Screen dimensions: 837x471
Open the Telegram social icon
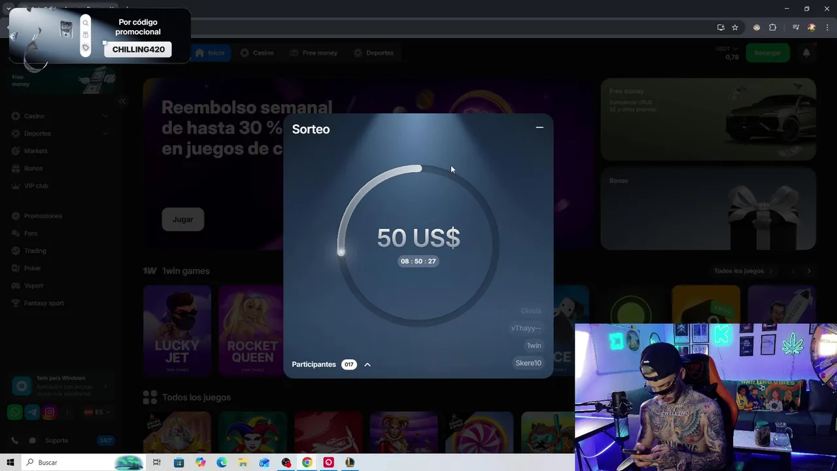pyautogui.click(x=32, y=412)
